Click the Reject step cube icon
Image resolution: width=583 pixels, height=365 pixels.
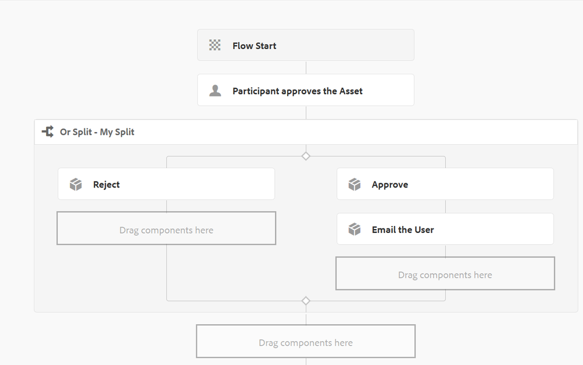point(75,184)
